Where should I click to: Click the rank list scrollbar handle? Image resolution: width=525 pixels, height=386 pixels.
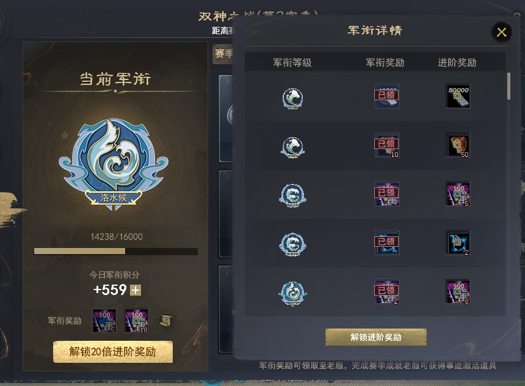[509, 86]
